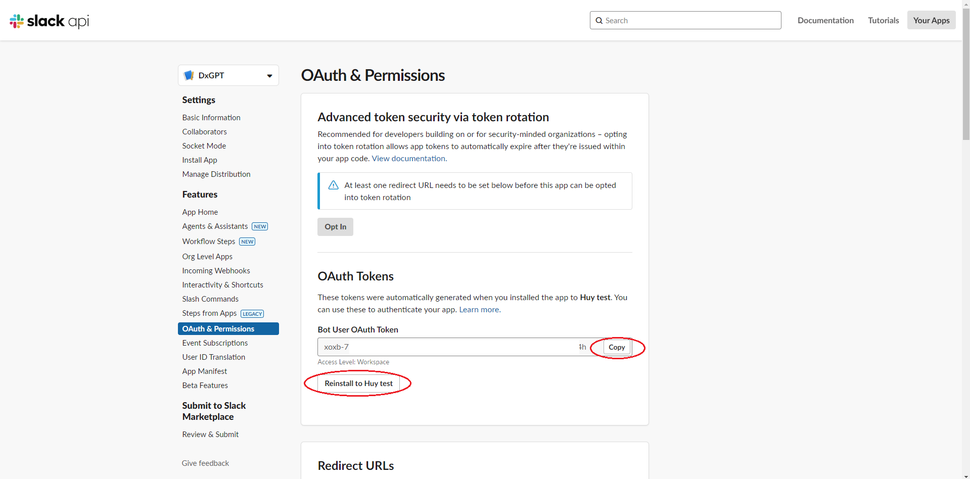This screenshot has height=479, width=970.
Task: Open Event Subscriptions settings
Action: [214, 343]
